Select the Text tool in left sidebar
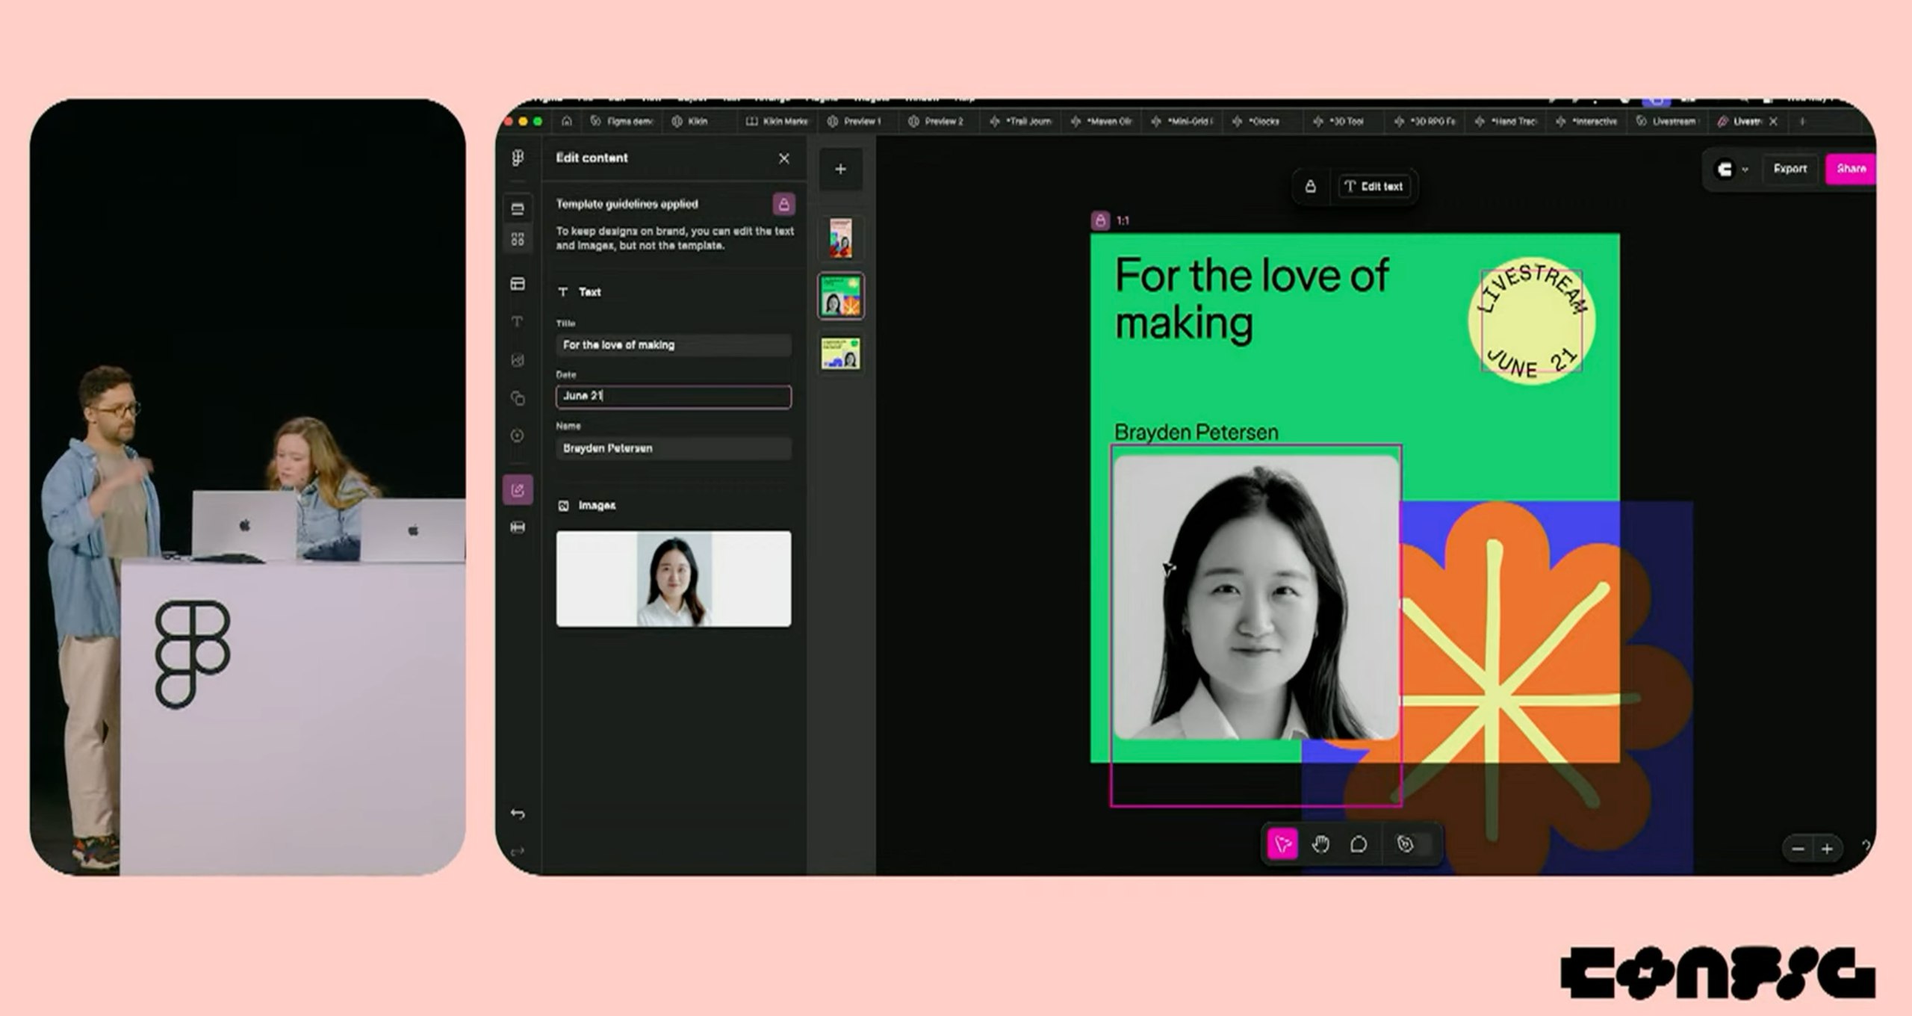Image resolution: width=1912 pixels, height=1016 pixels. (x=518, y=322)
